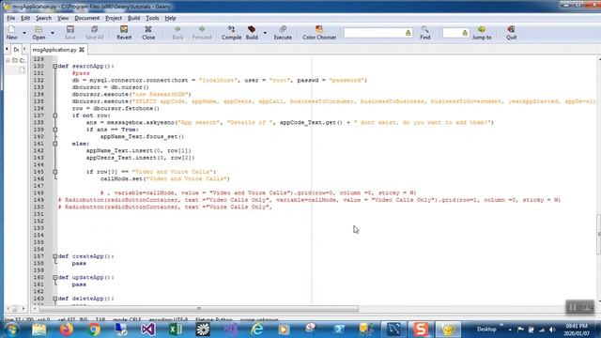Collapse the searchApp function fold marker
The image size is (601, 338).
(55, 67)
